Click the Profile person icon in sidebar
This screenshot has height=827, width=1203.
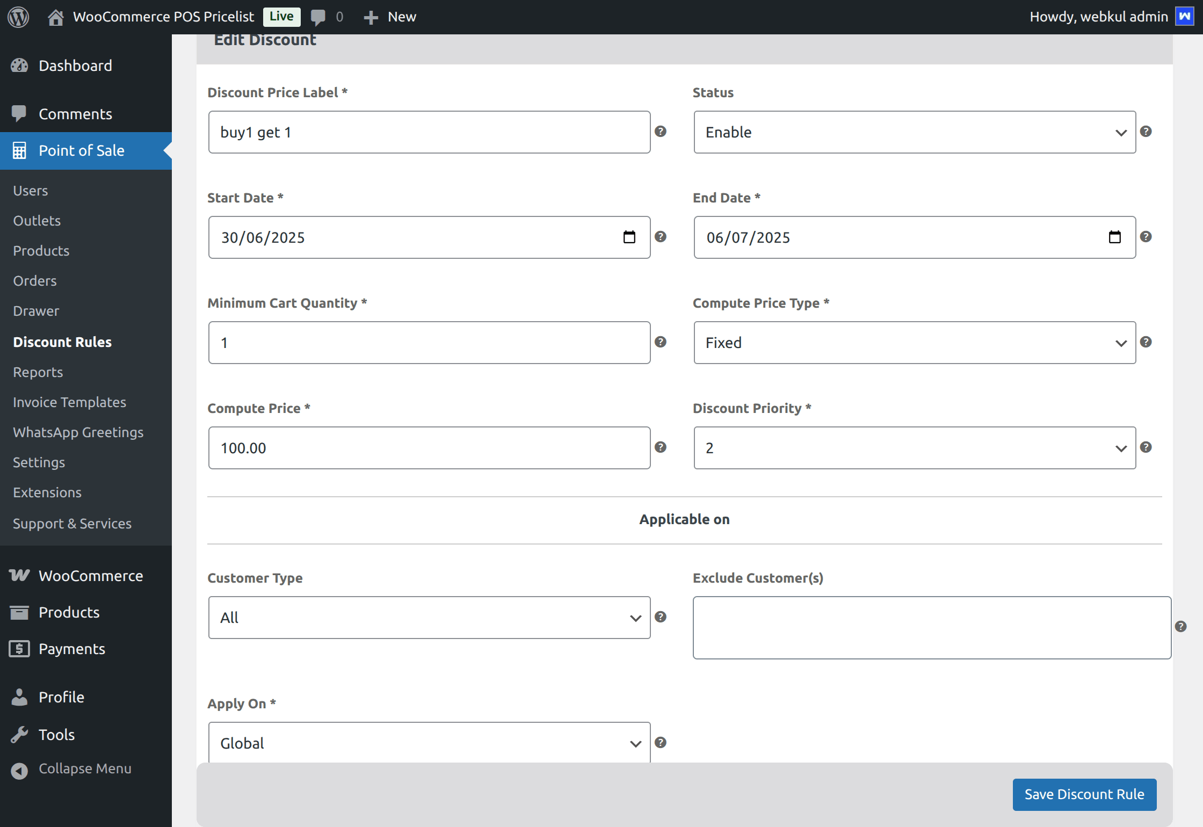19,697
